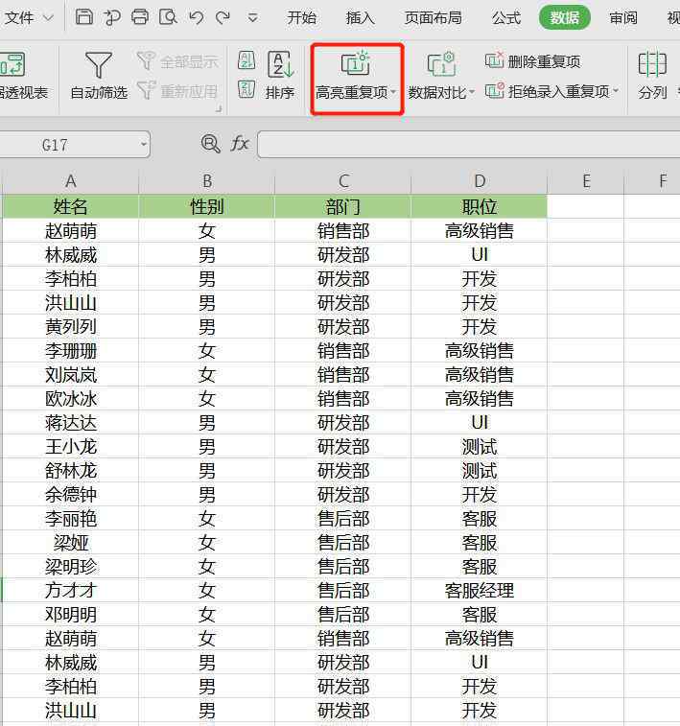The image size is (680, 726).
Task: Expand the Name Box dropdown arrow
Action: (x=144, y=145)
